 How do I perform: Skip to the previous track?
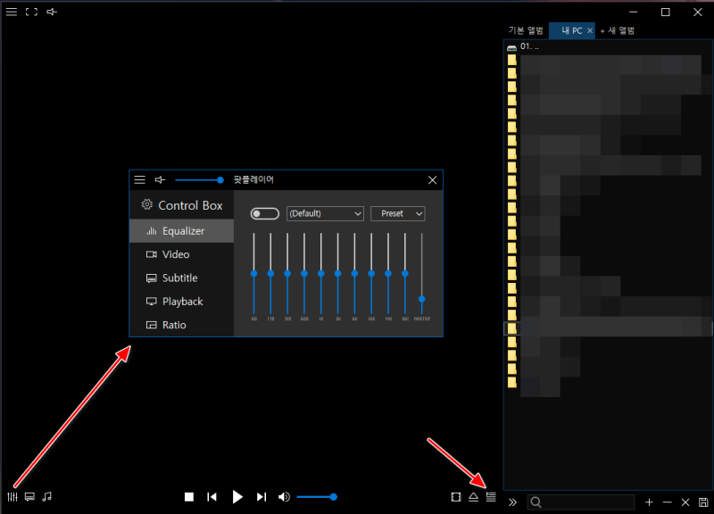point(212,497)
